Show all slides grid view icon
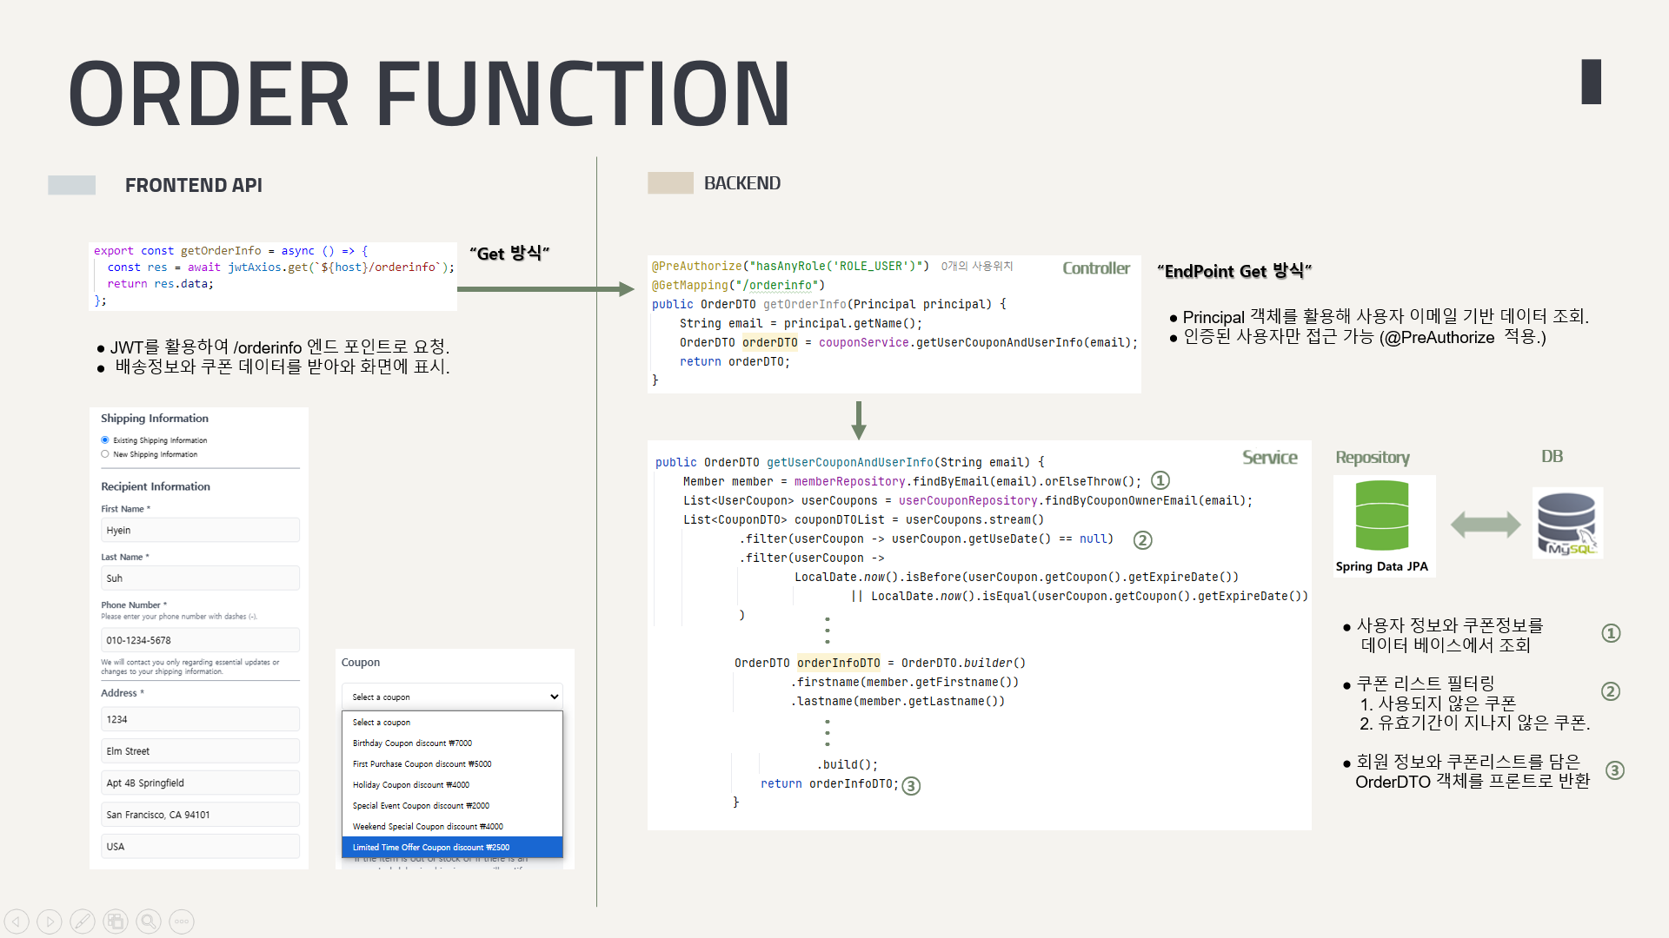 tap(116, 921)
